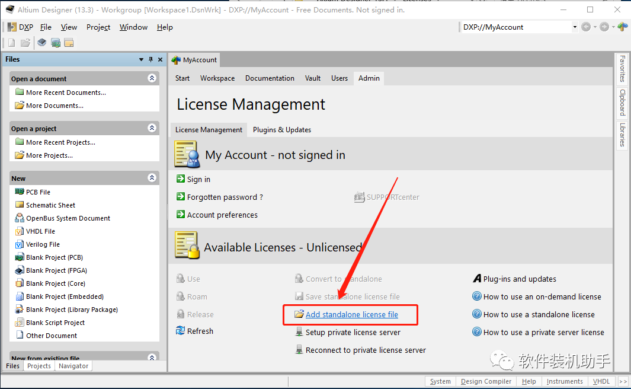Switch to the Projects panel tab
The image size is (631, 389).
pos(39,366)
